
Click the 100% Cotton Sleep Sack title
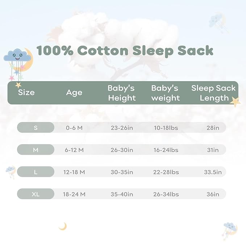[x=125, y=50]
